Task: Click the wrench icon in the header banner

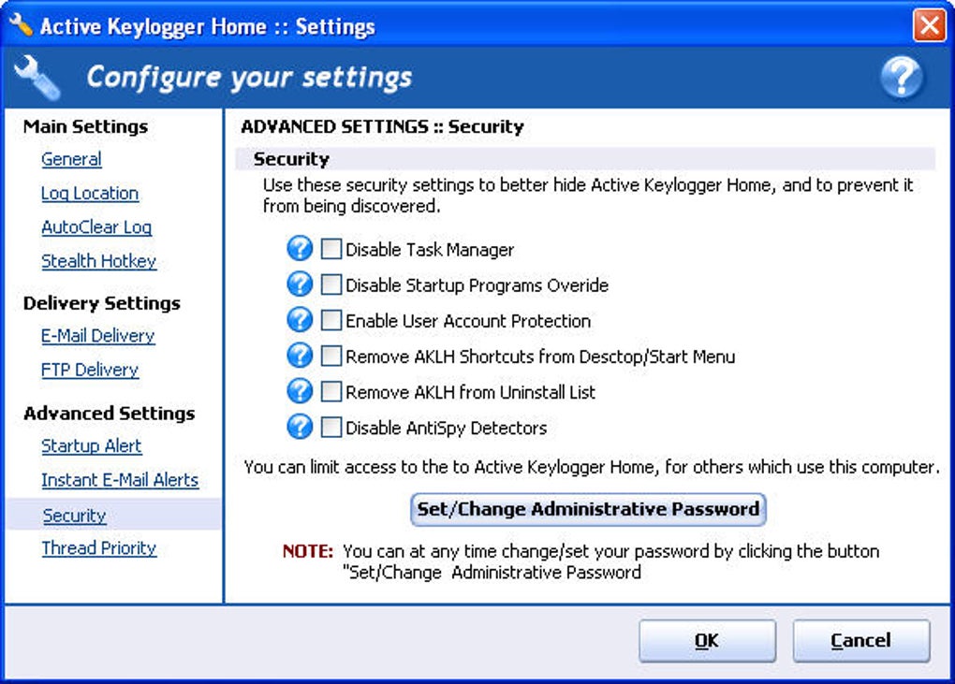Action: 37,78
